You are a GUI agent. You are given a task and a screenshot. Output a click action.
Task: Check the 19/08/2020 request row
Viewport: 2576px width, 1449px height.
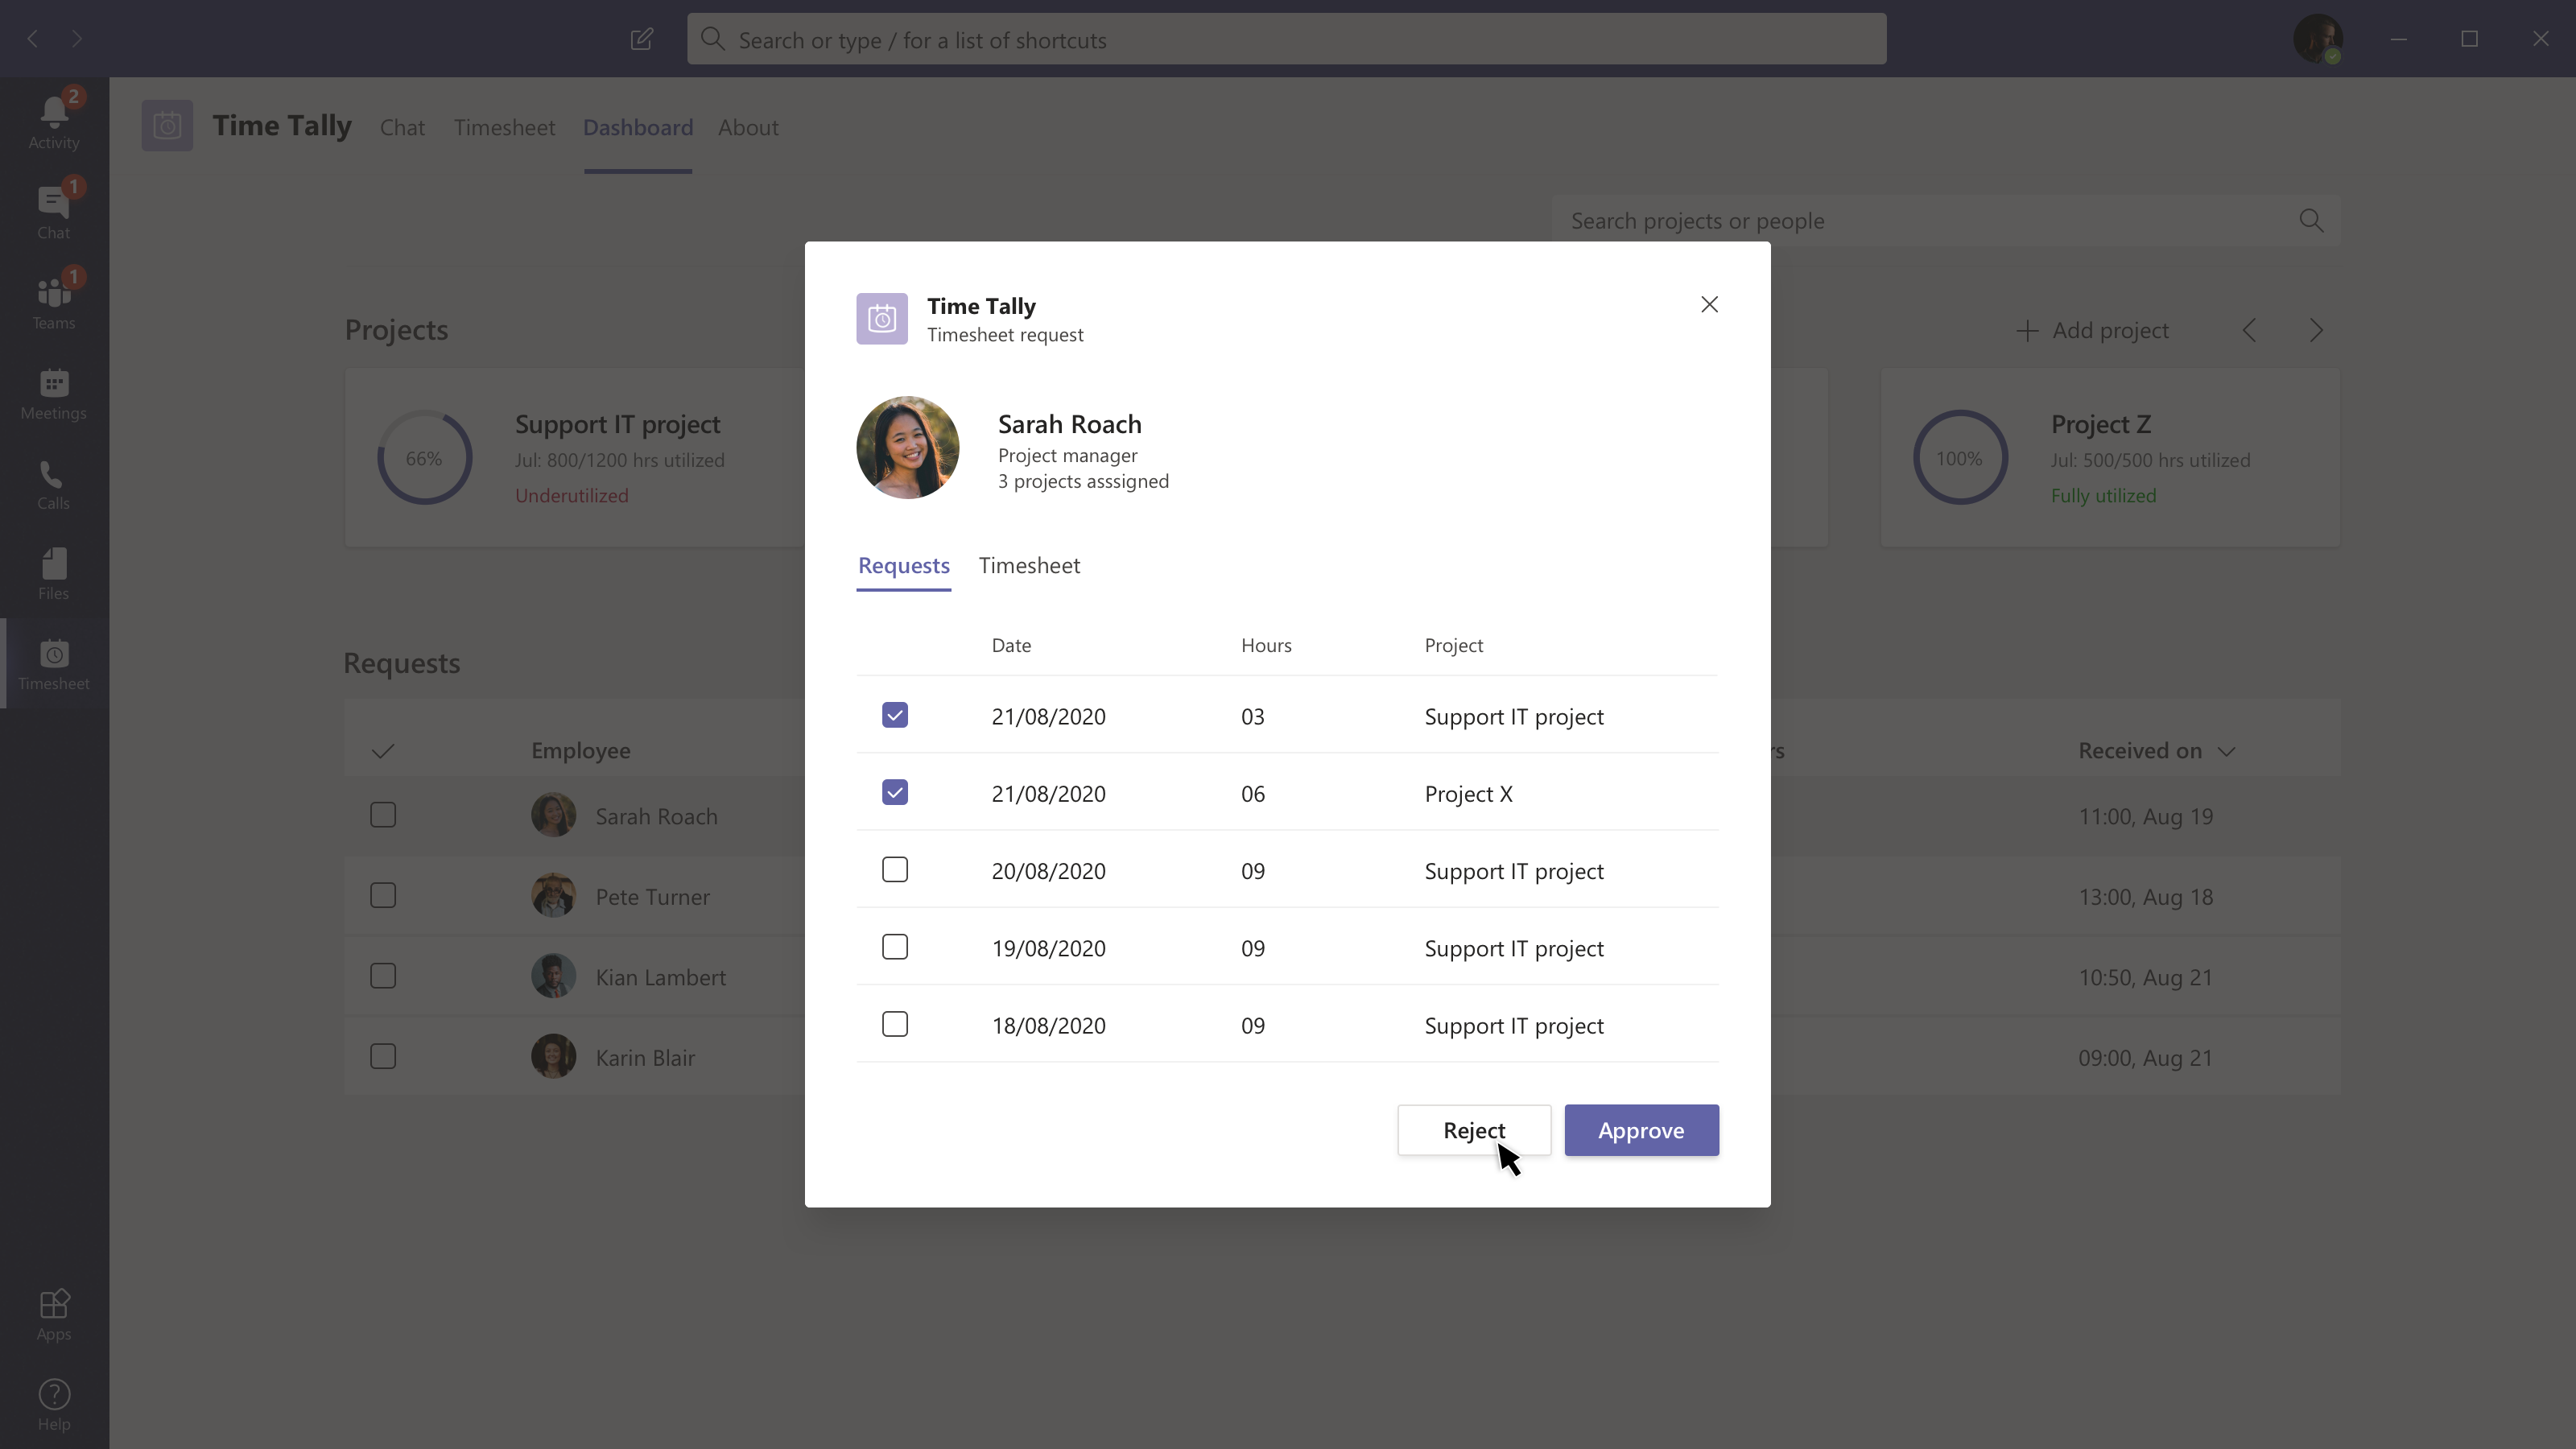[x=895, y=947]
